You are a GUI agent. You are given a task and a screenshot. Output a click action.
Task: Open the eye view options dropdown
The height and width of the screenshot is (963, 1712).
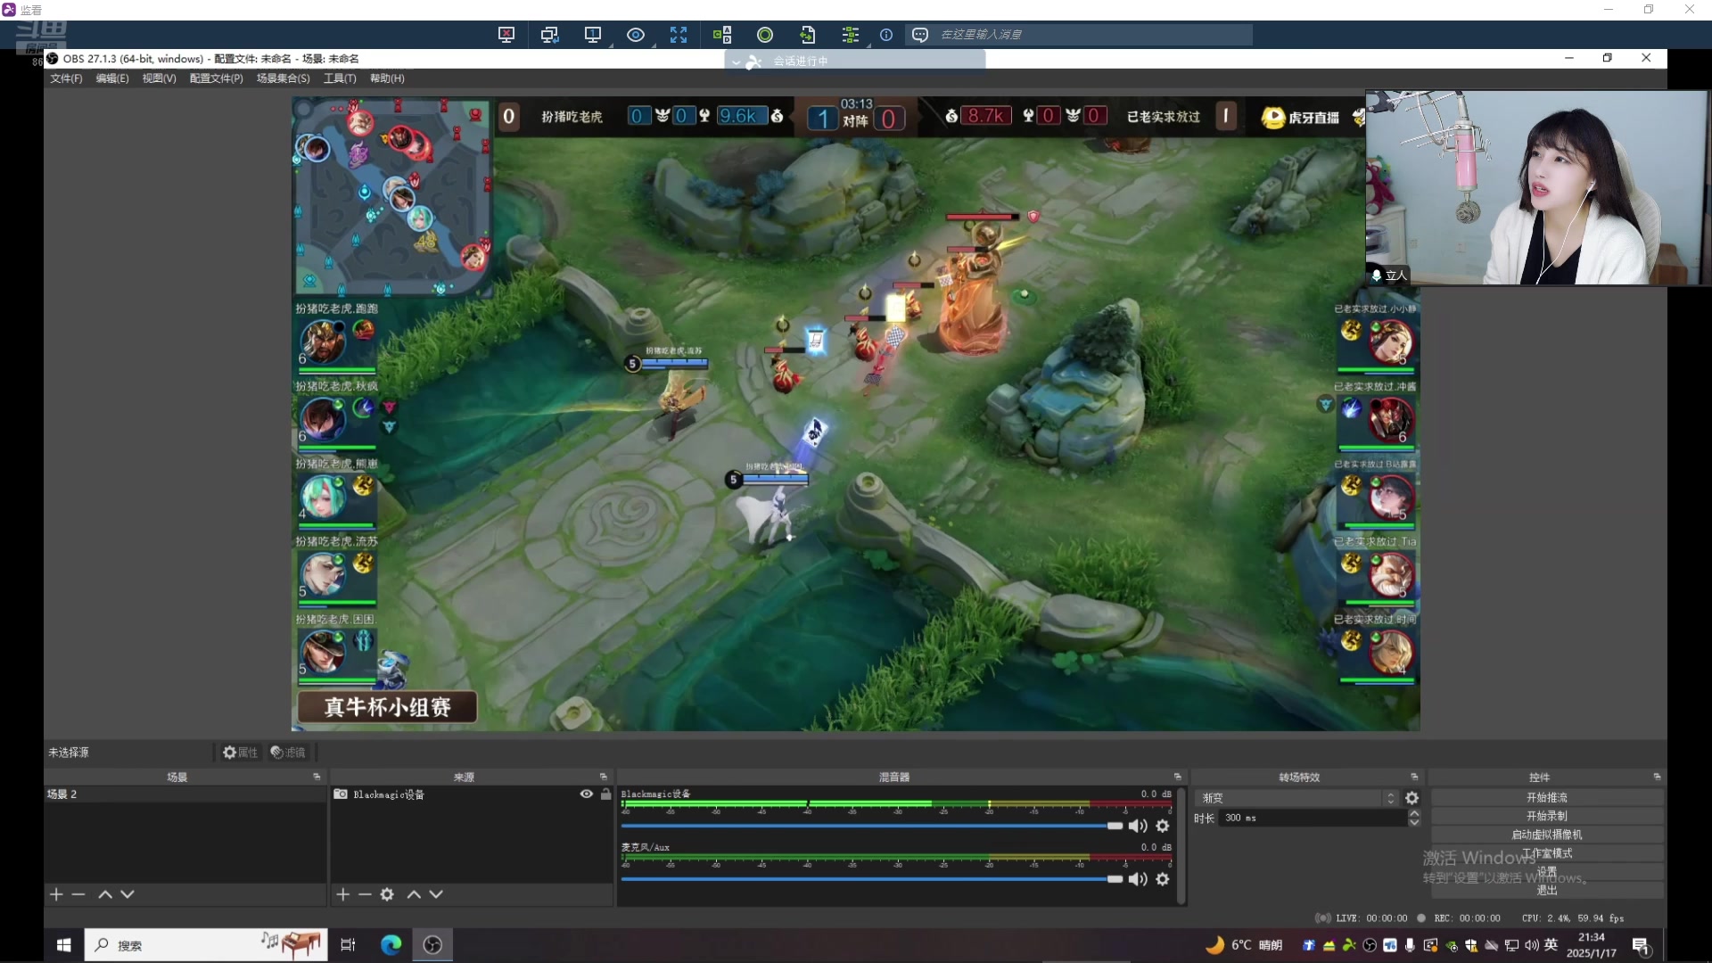click(x=637, y=35)
